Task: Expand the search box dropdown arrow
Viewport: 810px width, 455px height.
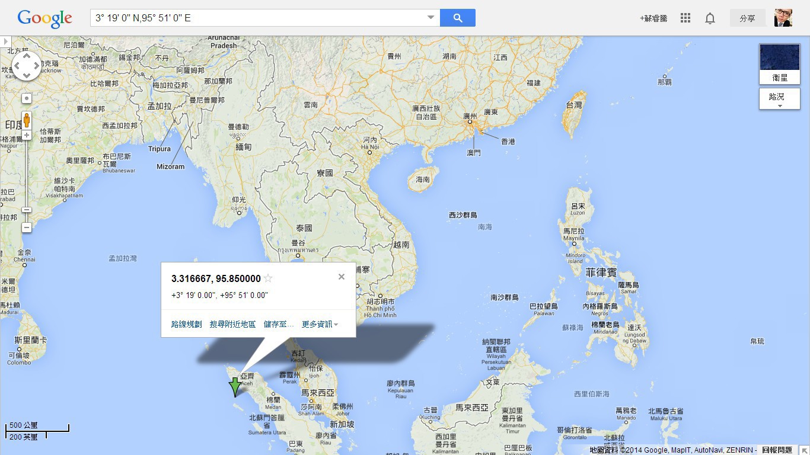Action: (431, 18)
